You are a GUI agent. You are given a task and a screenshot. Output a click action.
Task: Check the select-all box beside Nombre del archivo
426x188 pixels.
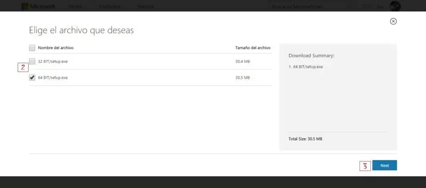click(32, 48)
